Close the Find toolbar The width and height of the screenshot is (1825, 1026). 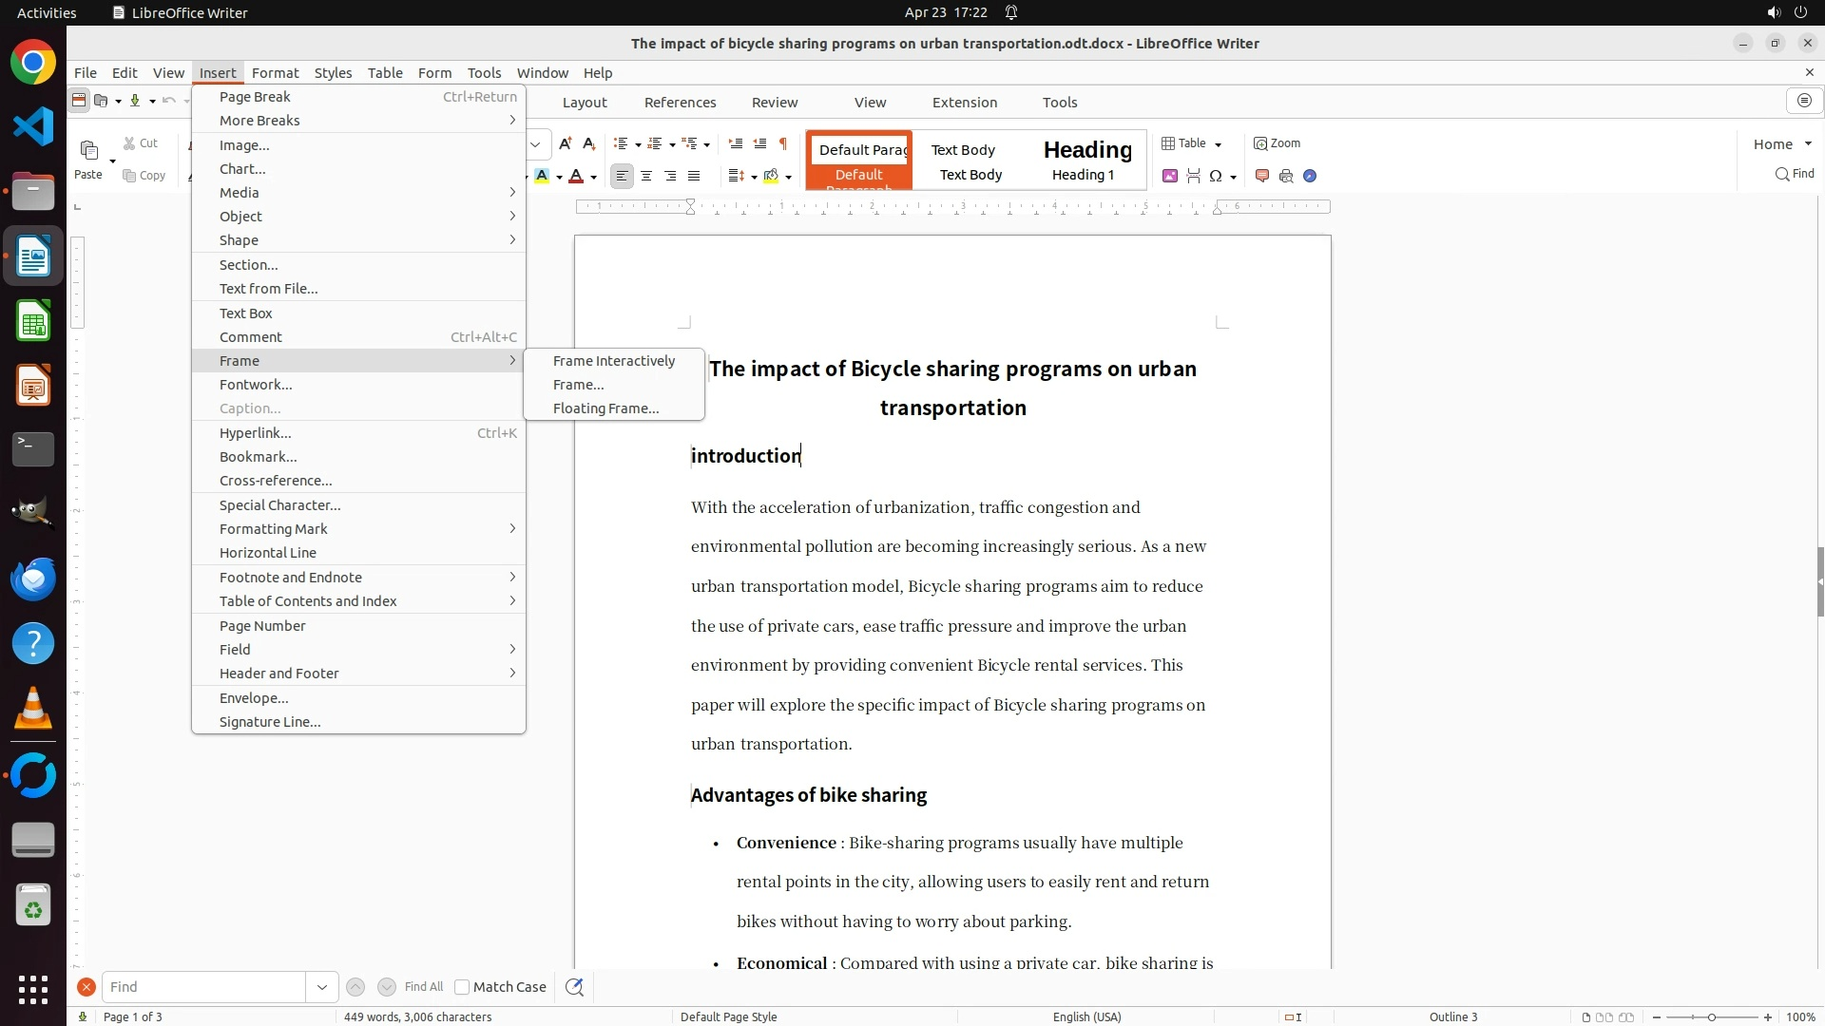[86, 987]
